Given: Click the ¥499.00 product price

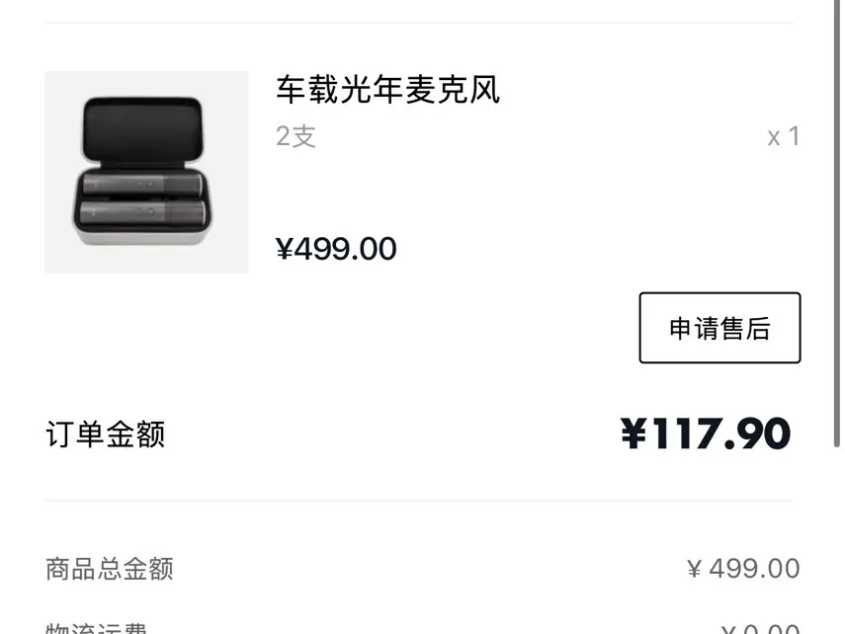Looking at the screenshot, I should click(x=336, y=249).
